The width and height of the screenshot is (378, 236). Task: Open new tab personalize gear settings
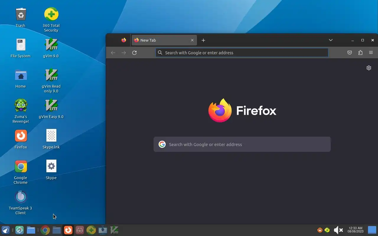tap(369, 68)
